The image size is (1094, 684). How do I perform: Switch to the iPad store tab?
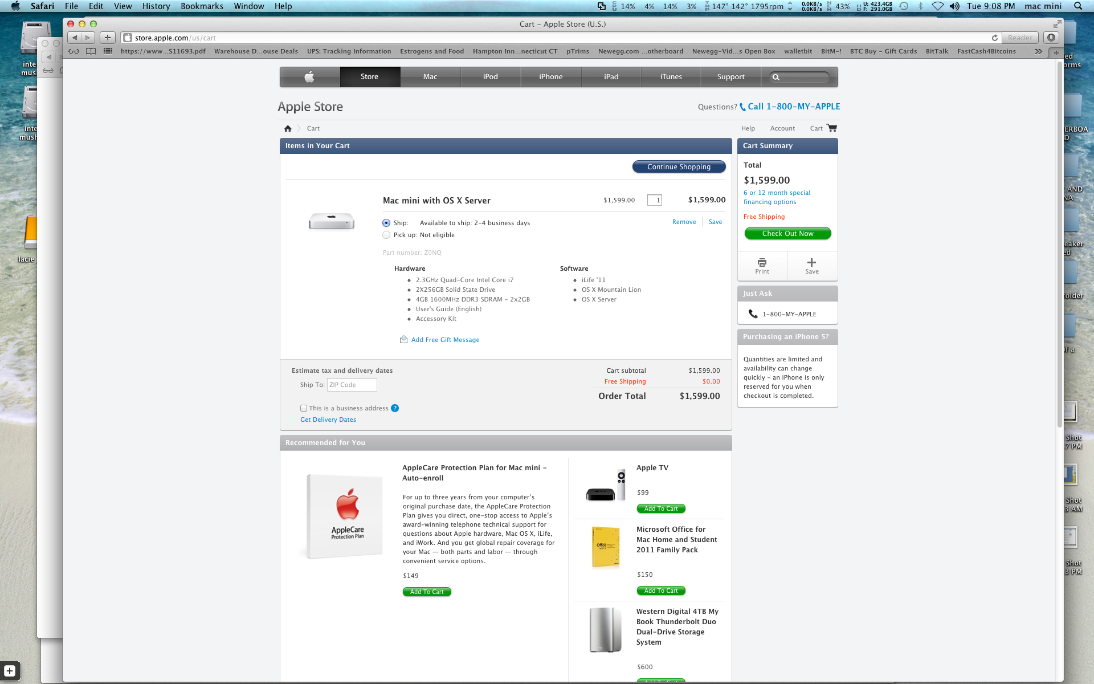[x=611, y=77]
